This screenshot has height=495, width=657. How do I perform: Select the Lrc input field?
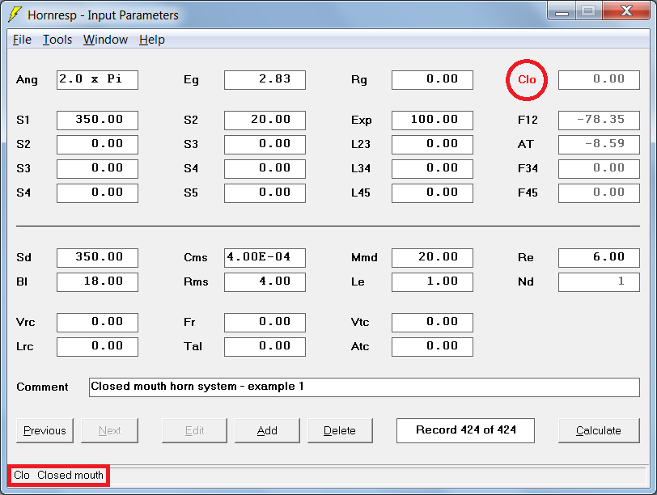click(97, 347)
